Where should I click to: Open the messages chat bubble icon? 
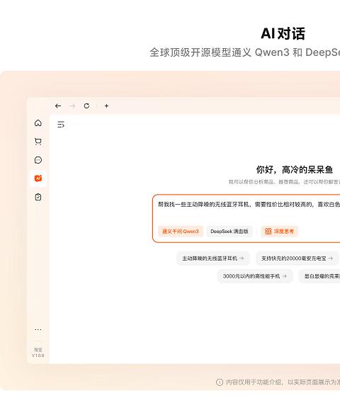(38, 160)
